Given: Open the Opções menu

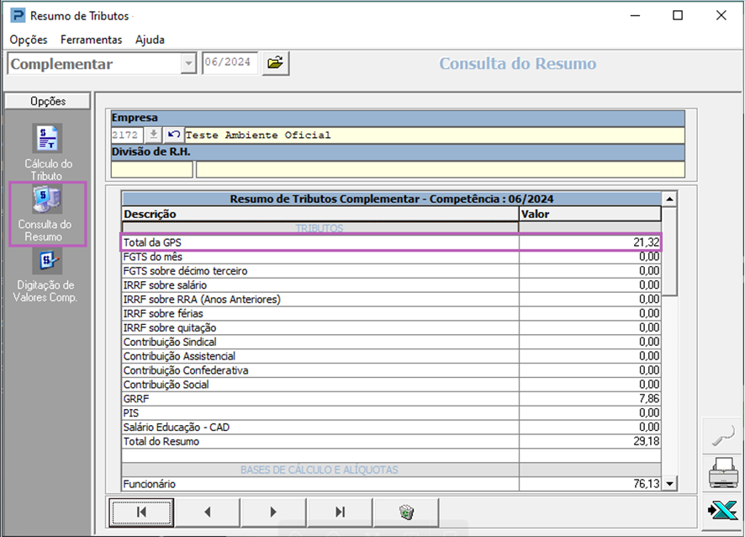Looking at the screenshot, I should pyautogui.click(x=29, y=40).
